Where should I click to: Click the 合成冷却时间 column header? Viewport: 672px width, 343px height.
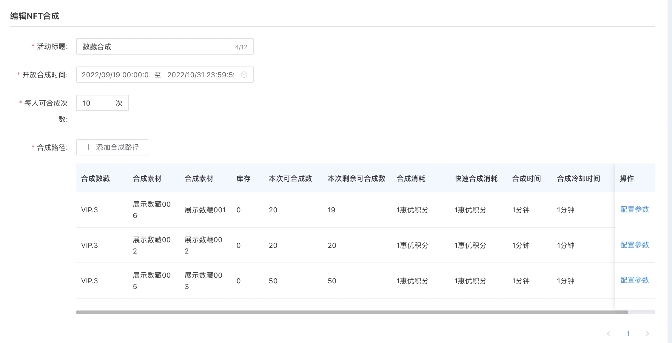578,179
